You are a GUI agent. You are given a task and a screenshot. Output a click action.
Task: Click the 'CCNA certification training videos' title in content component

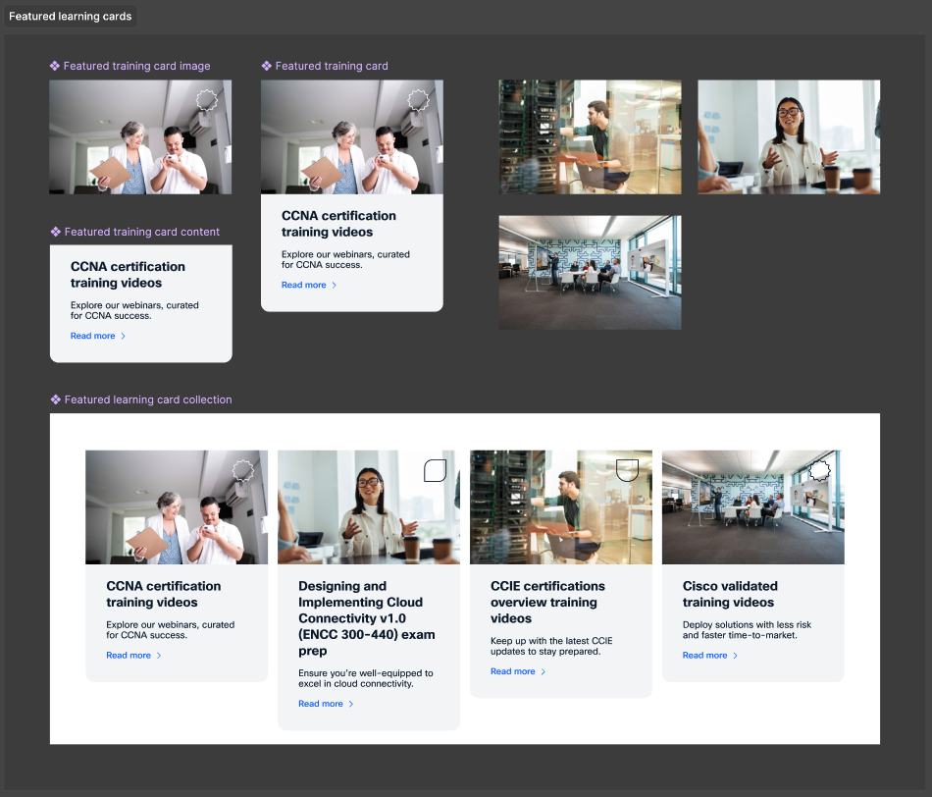click(x=128, y=275)
